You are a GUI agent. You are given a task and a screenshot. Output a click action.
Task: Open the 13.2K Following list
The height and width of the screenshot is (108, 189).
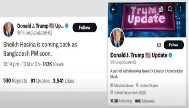pyautogui.click(x=121, y=101)
